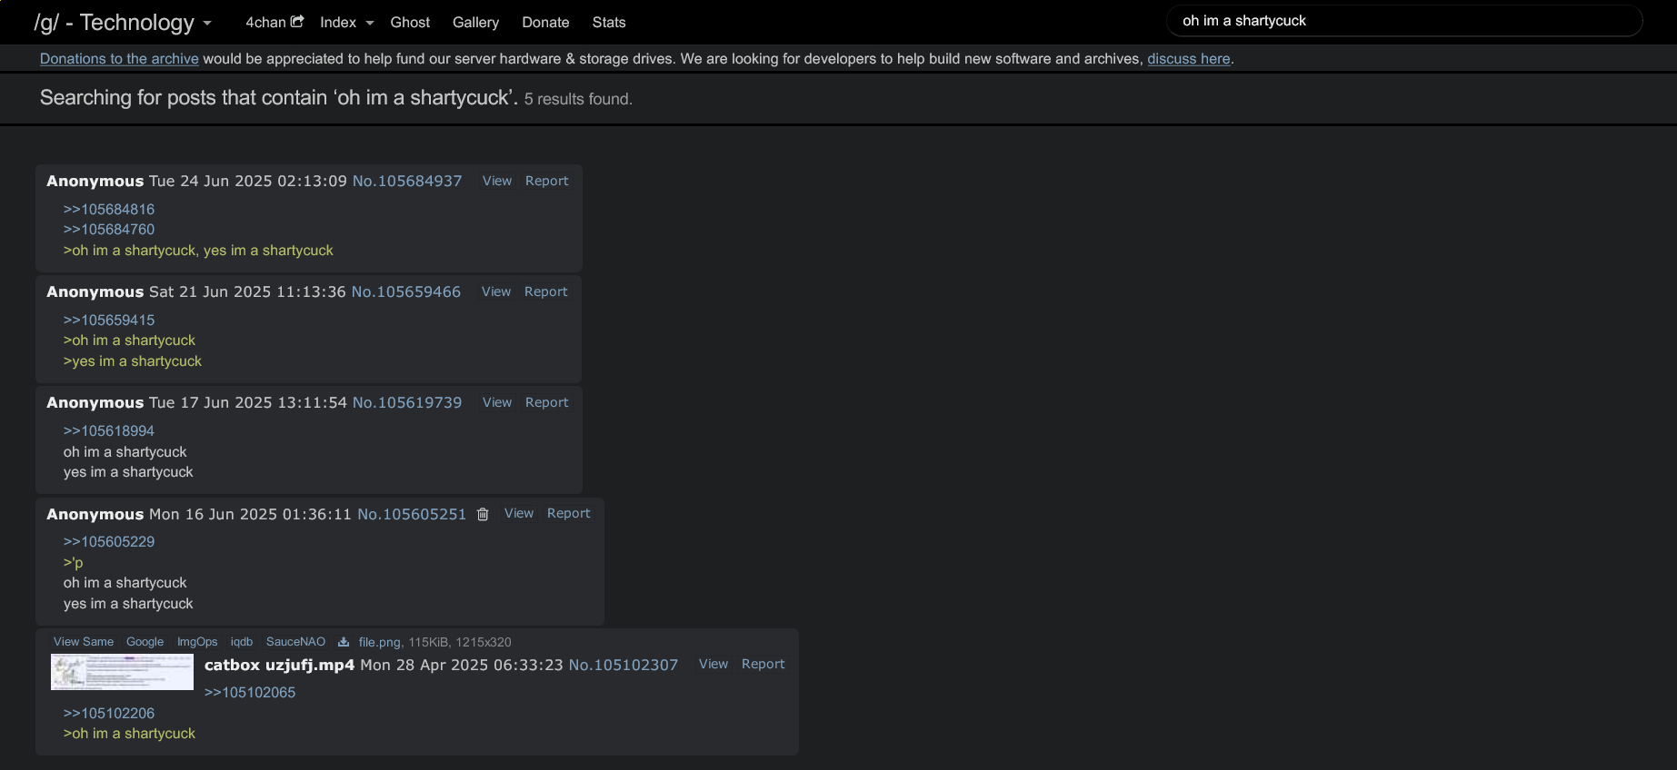Screen dimensions: 1677x770
Task: Click the poster name 'catbox uzjufj.mp4'
Action: pos(280,665)
